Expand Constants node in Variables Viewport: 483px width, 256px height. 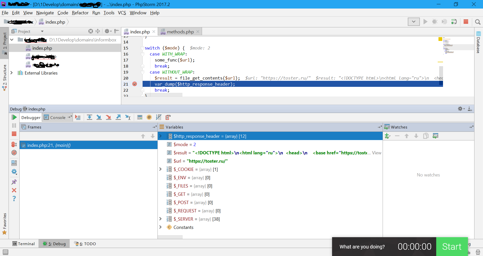160,227
